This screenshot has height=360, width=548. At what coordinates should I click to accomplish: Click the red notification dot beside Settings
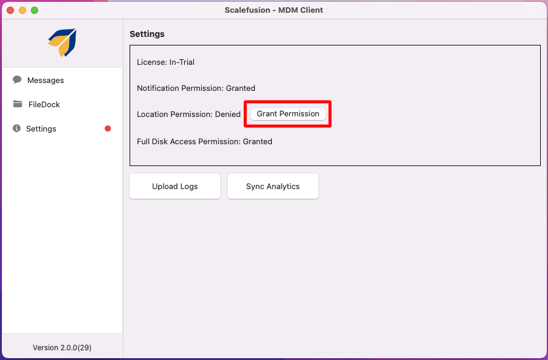(108, 128)
